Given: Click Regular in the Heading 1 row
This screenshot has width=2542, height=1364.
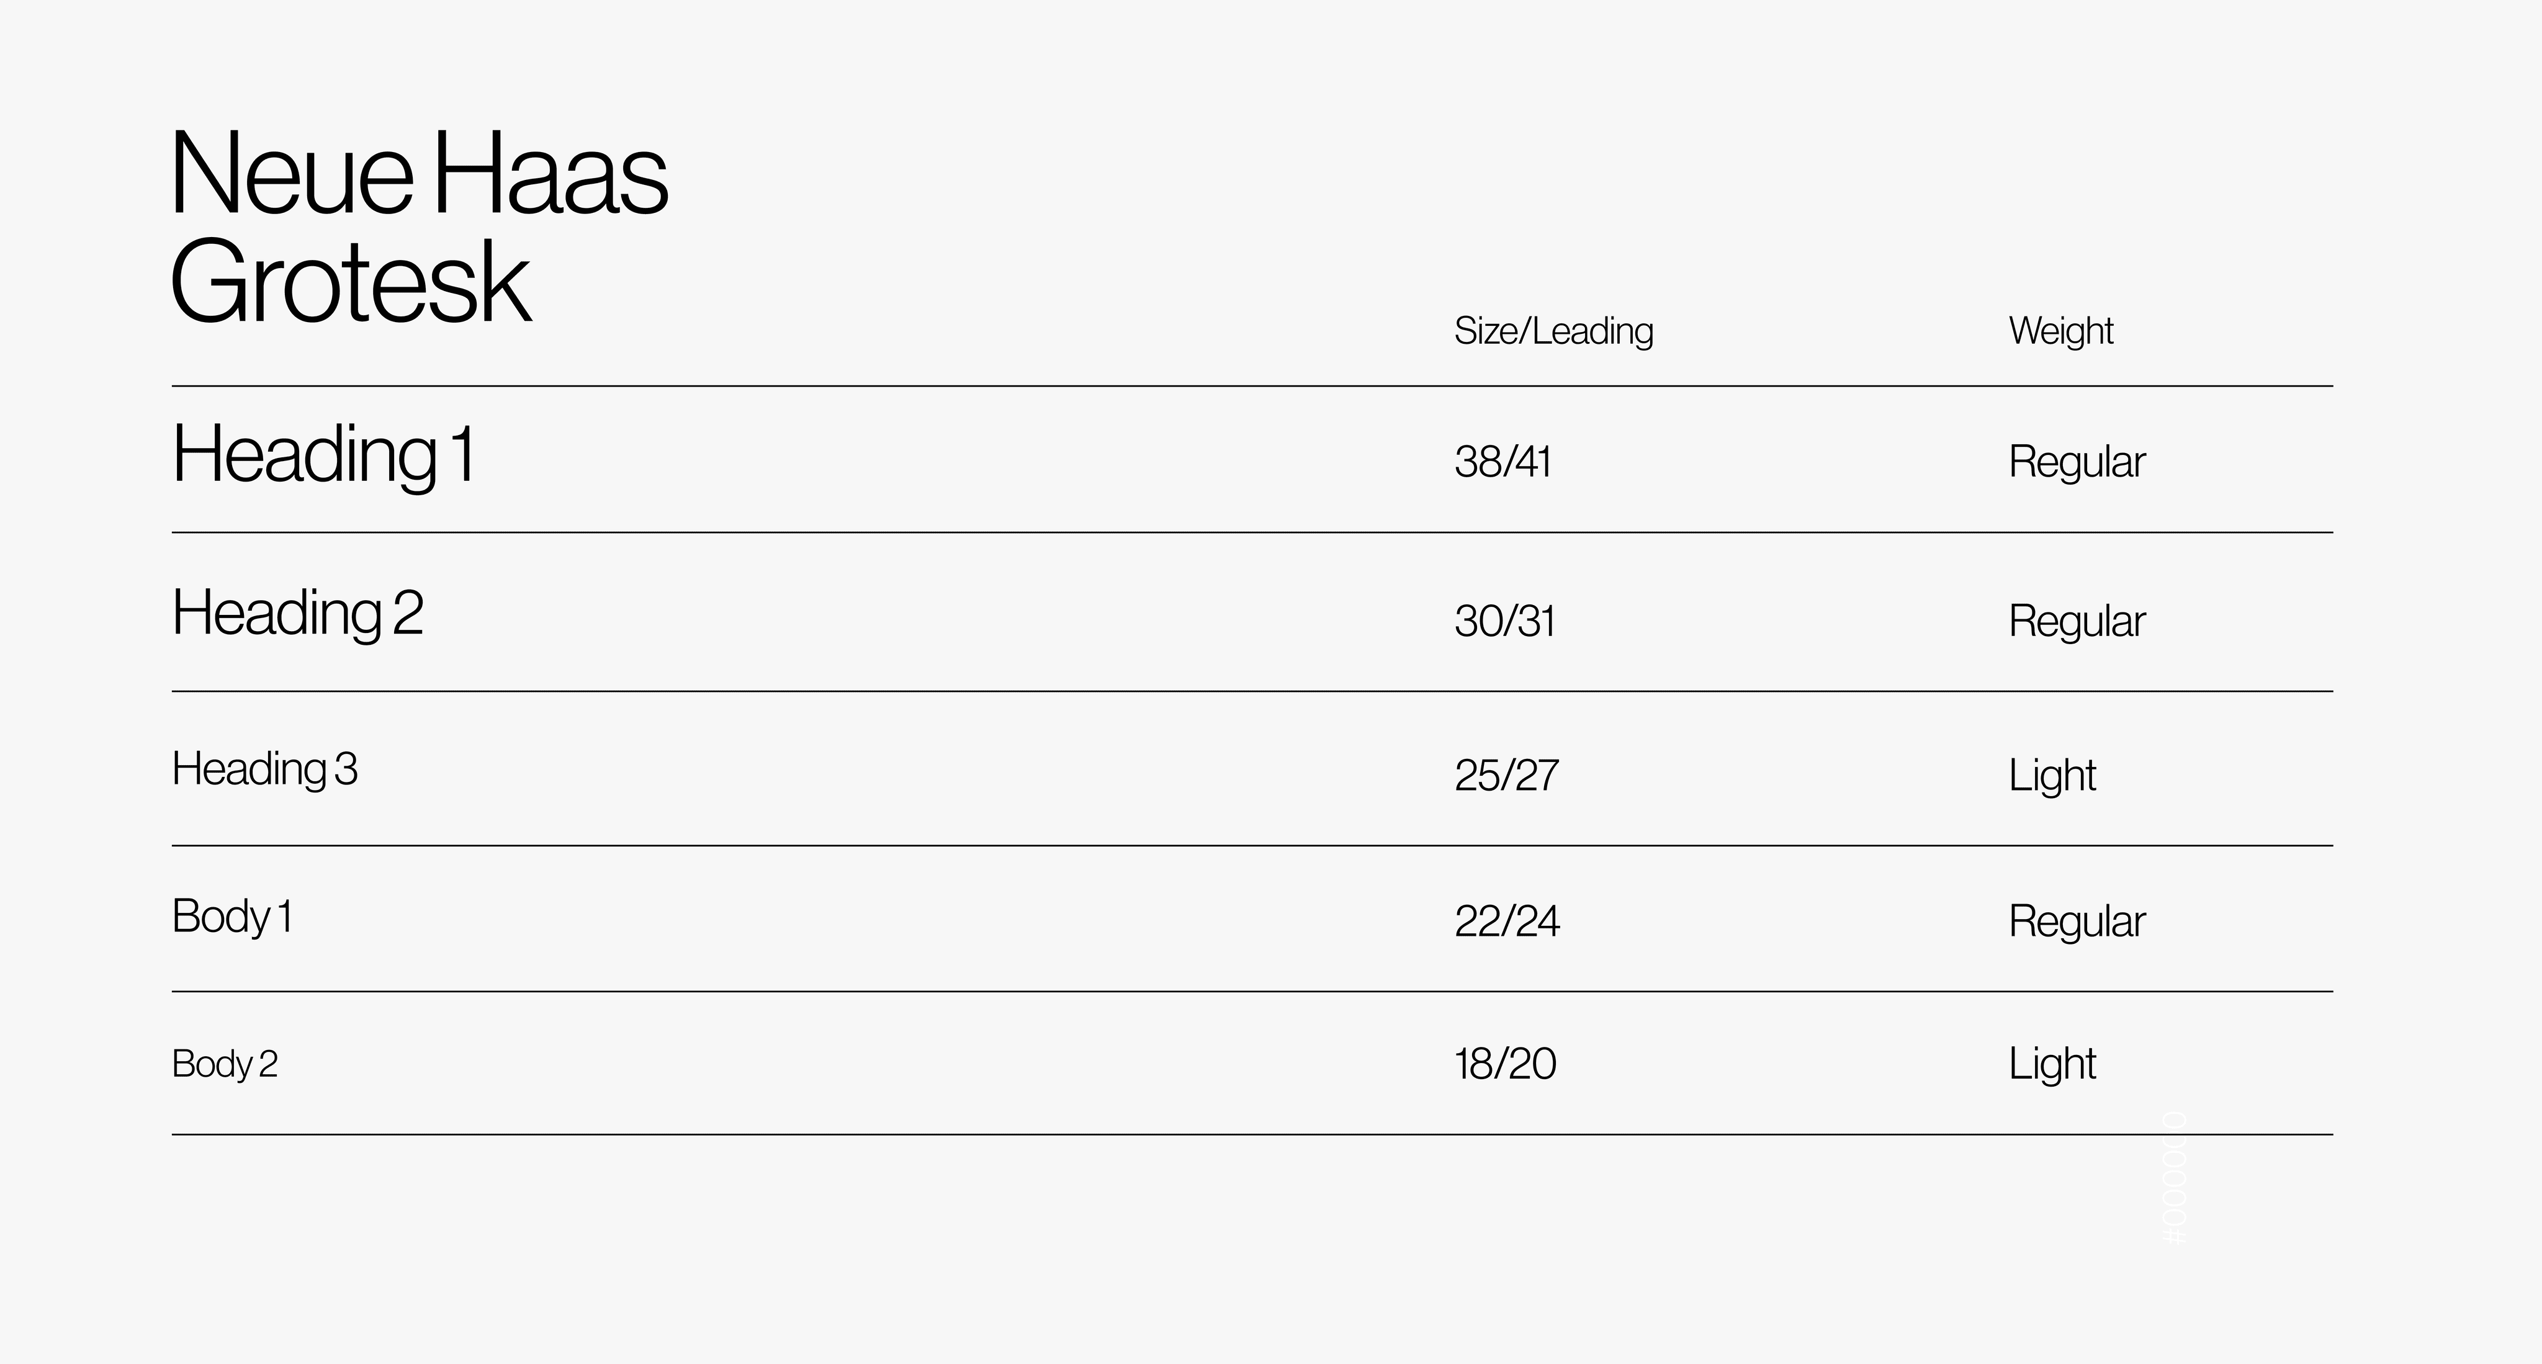Looking at the screenshot, I should pyautogui.click(x=2076, y=462).
